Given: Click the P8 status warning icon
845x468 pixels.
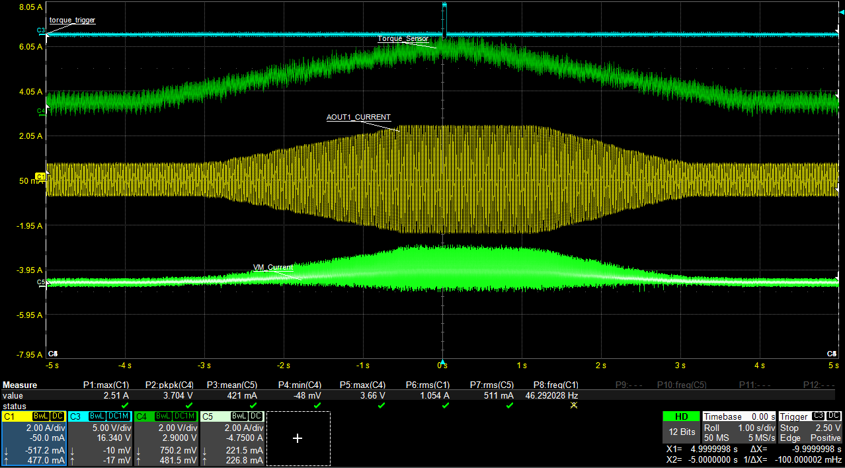Looking at the screenshot, I should (x=573, y=405).
